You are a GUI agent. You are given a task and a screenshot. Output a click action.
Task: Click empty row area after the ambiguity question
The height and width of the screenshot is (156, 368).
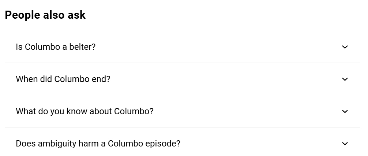click(x=256, y=144)
